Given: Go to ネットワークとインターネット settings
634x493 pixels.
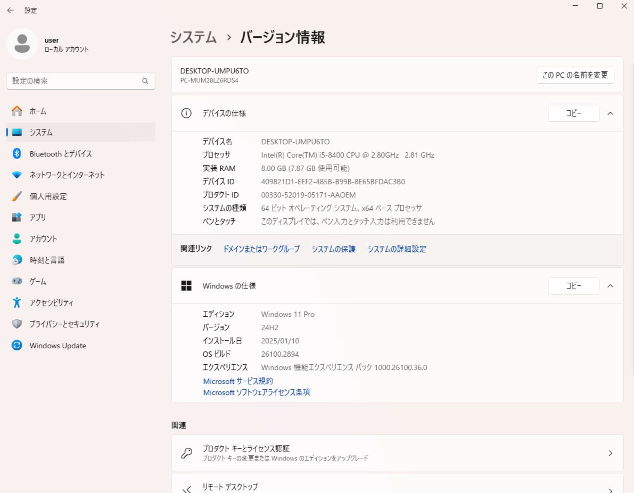Looking at the screenshot, I should (x=81, y=175).
